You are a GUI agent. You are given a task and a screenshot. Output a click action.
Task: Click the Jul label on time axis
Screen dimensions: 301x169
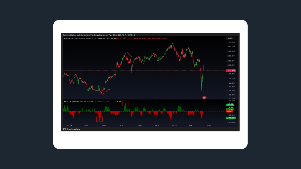tap(122, 125)
